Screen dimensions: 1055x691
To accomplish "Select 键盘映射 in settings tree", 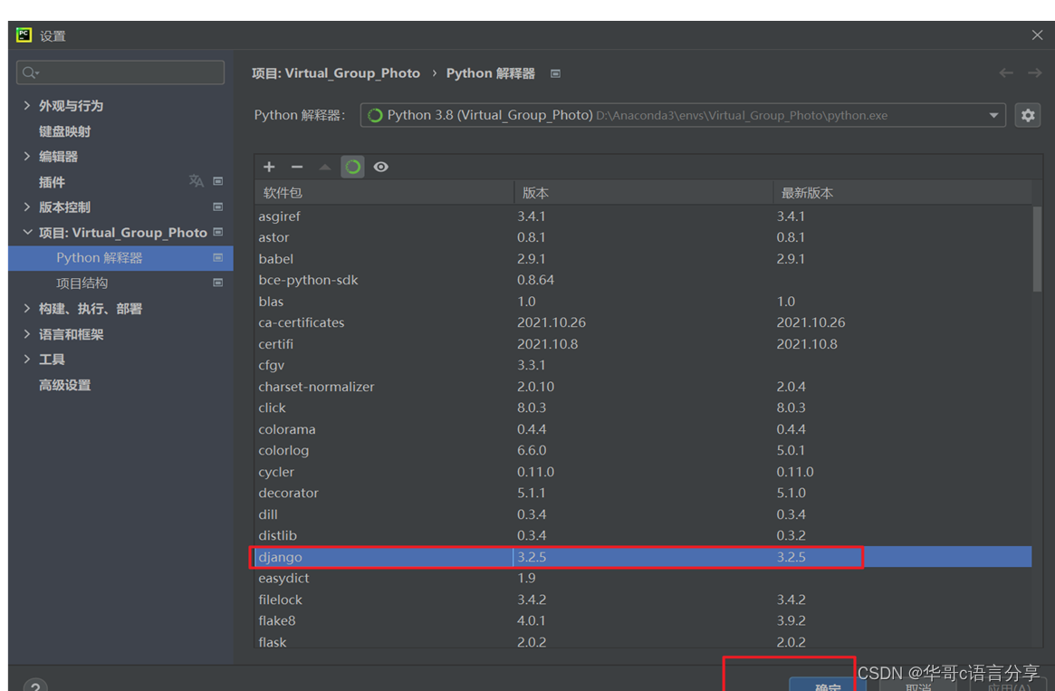I will pos(64,131).
